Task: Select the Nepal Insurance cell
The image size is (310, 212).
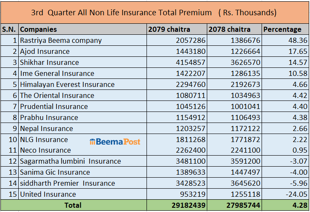Action: point(46,128)
